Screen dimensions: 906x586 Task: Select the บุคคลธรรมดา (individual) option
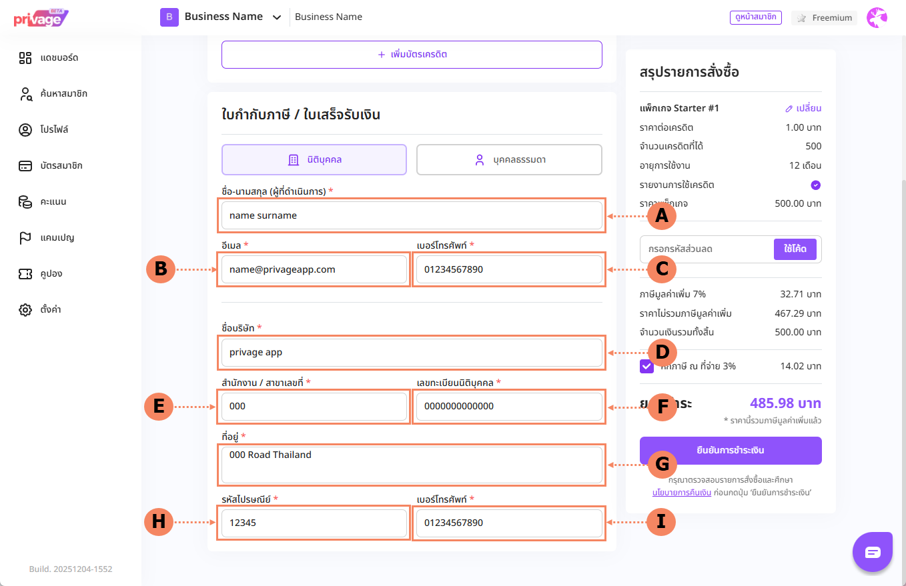point(509,160)
